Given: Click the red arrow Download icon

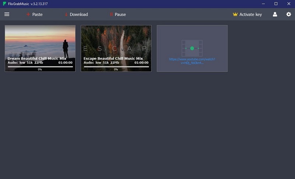Looking at the screenshot, I should pos(66,14).
